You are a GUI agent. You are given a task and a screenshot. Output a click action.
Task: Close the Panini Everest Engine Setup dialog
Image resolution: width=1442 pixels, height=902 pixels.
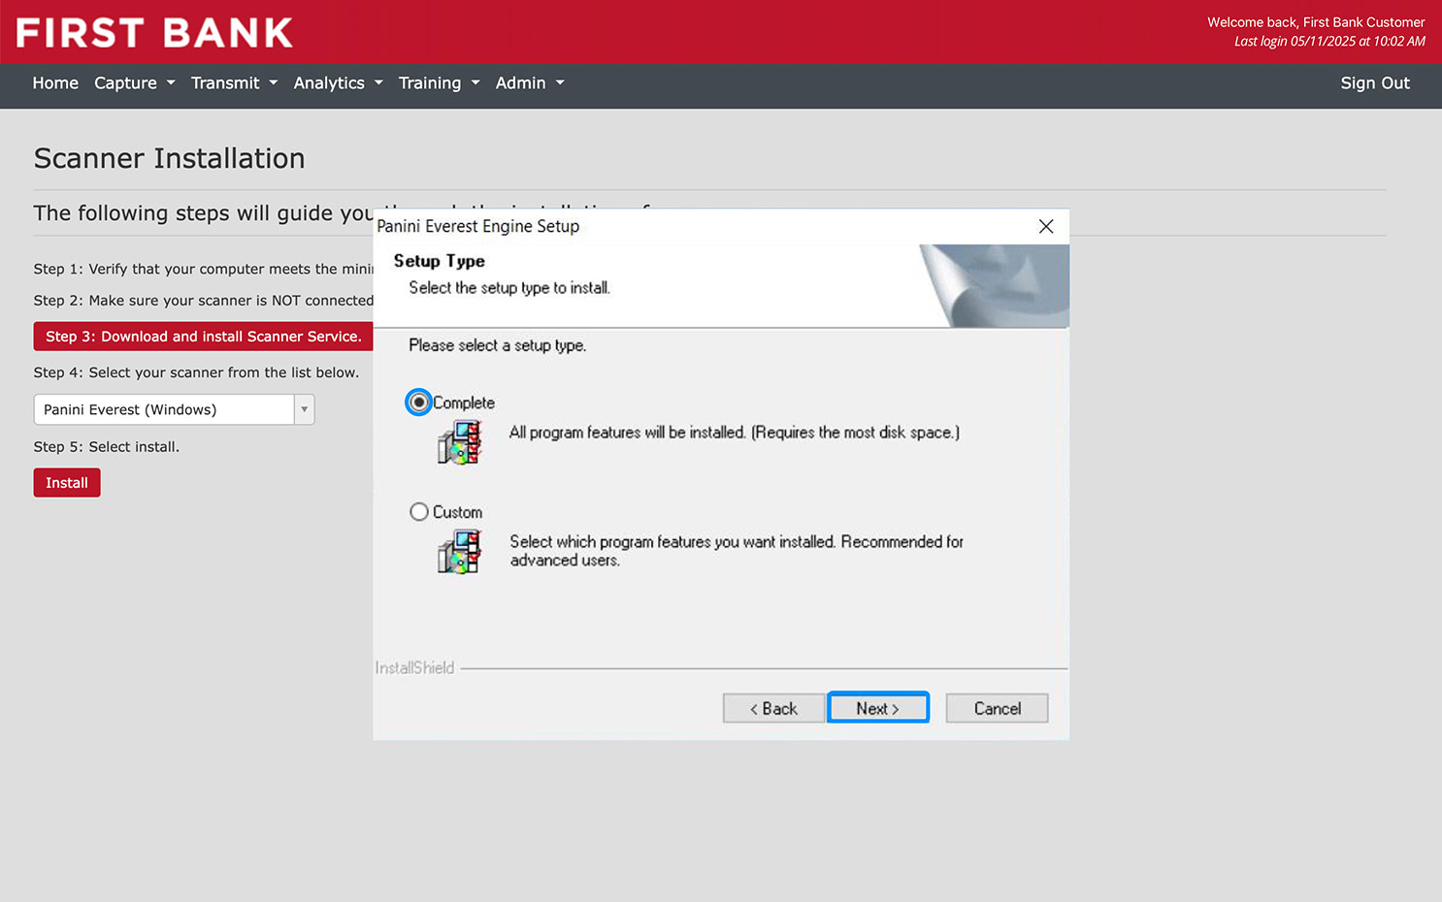tap(1045, 226)
